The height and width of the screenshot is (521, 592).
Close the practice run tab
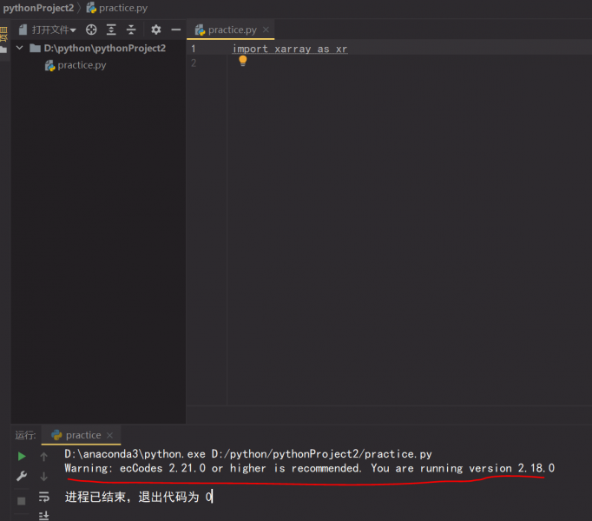(110, 435)
